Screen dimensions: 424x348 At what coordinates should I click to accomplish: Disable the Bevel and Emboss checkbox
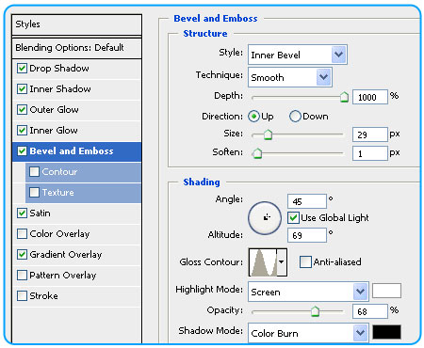(22, 150)
